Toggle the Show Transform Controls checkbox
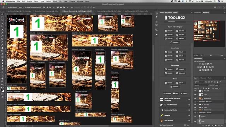The image size is (226, 127). pyautogui.click(x=26, y=7)
